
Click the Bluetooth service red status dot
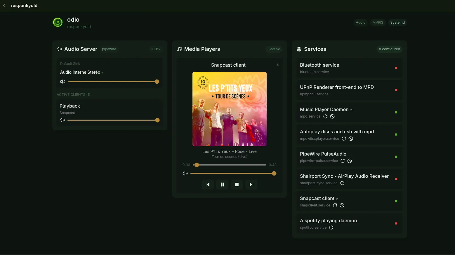point(396,68)
